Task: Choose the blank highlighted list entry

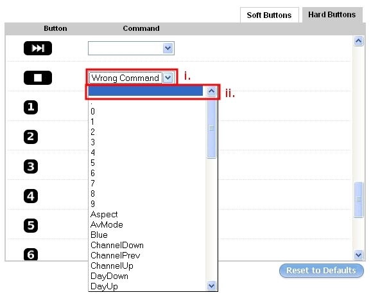Action: (x=146, y=91)
